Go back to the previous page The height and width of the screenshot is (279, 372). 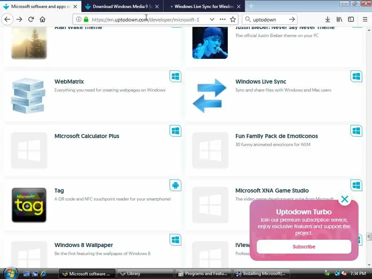7,20
